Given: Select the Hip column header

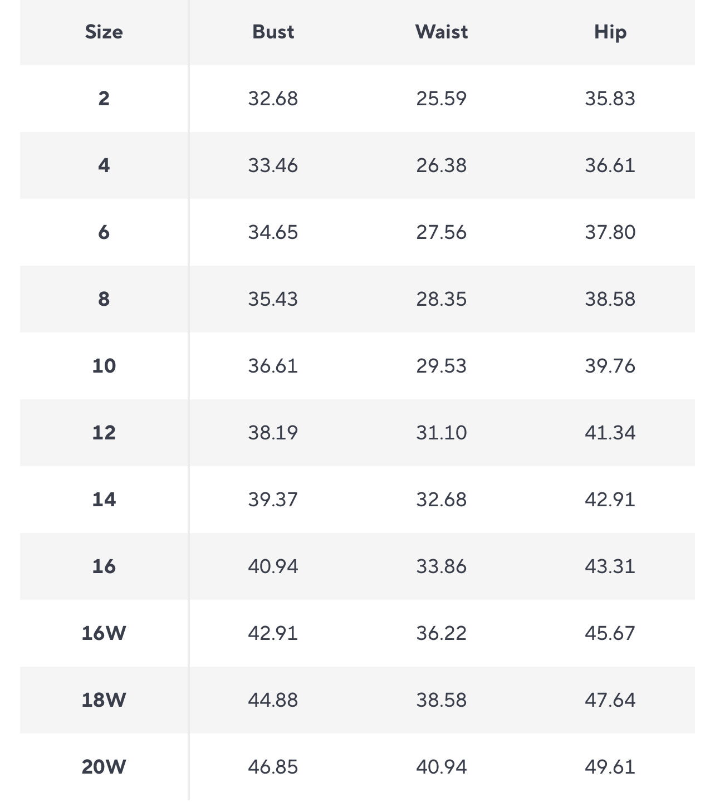Looking at the screenshot, I should pyautogui.click(x=610, y=32).
